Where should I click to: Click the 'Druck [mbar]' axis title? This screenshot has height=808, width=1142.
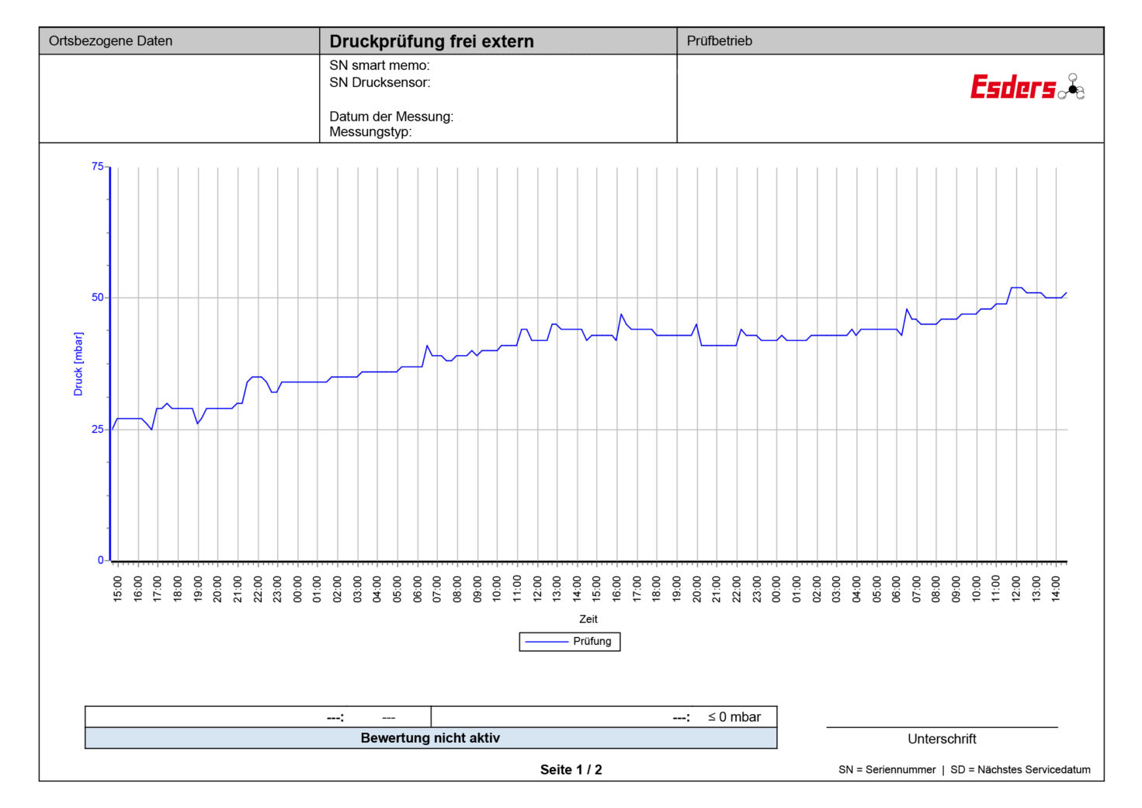point(78,364)
